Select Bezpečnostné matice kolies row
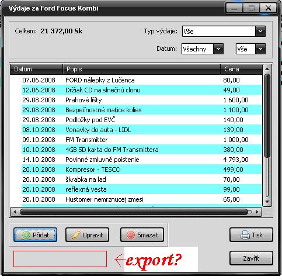This screenshot has width=282, height=280. tap(141, 110)
